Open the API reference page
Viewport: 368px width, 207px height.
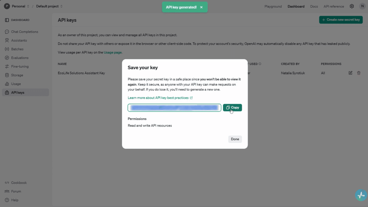point(333,6)
